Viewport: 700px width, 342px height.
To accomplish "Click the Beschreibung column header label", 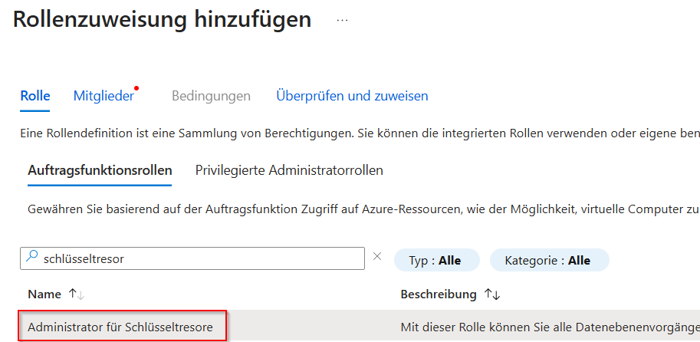I will point(438,294).
